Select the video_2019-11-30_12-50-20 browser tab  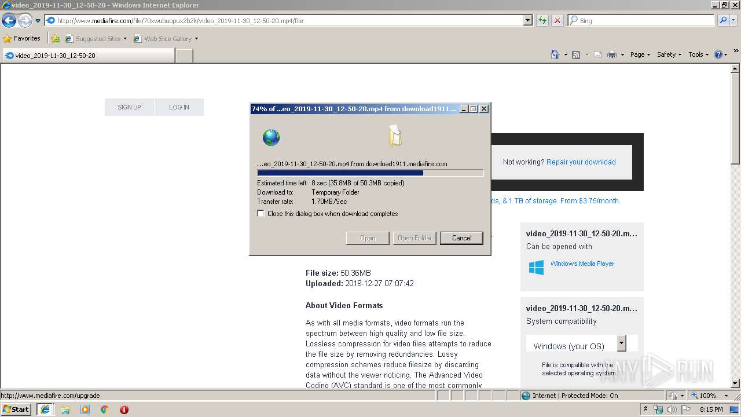click(x=88, y=56)
